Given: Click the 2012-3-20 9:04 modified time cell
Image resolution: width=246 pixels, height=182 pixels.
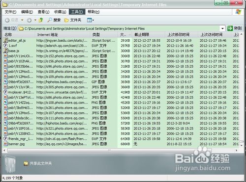Looking at the screenshot, I should click(178, 123).
